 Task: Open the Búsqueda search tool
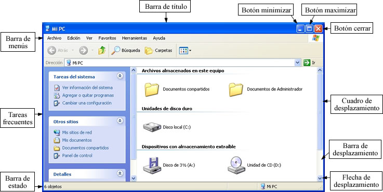click(126, 50)
